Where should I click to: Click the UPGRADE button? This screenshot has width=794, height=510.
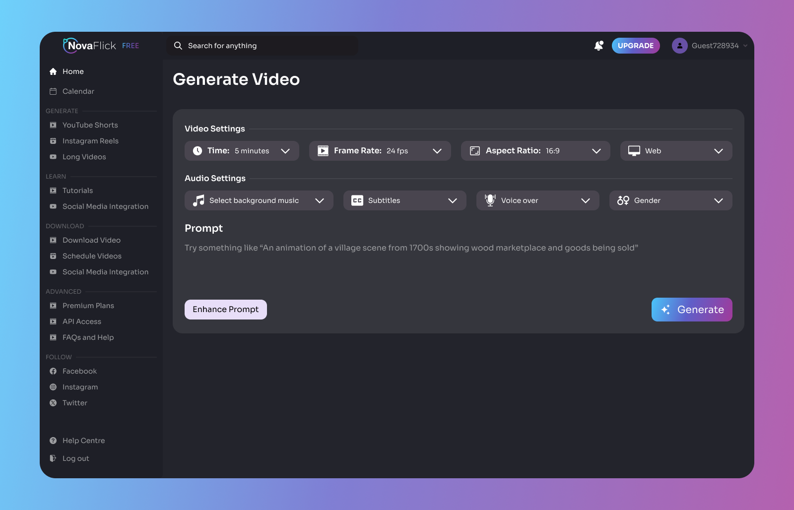635,46
